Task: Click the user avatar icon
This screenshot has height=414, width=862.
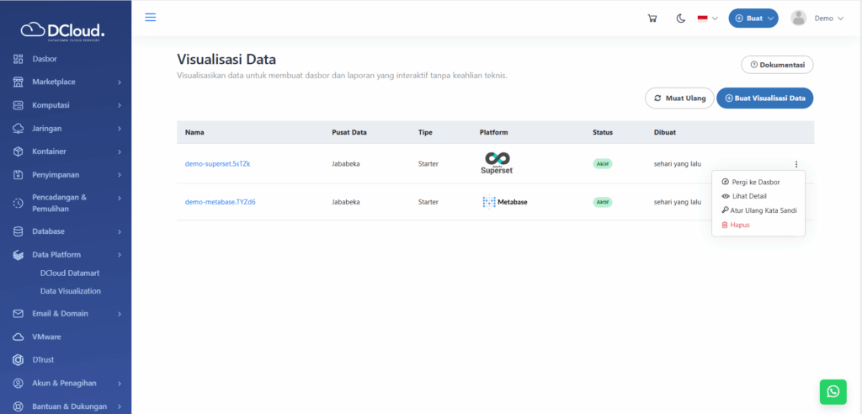Action: [799, 19]
